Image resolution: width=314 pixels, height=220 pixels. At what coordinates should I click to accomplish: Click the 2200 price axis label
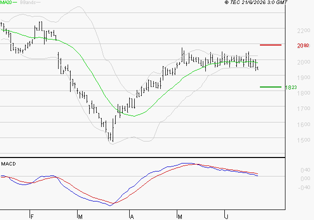(x=303, y=30)
